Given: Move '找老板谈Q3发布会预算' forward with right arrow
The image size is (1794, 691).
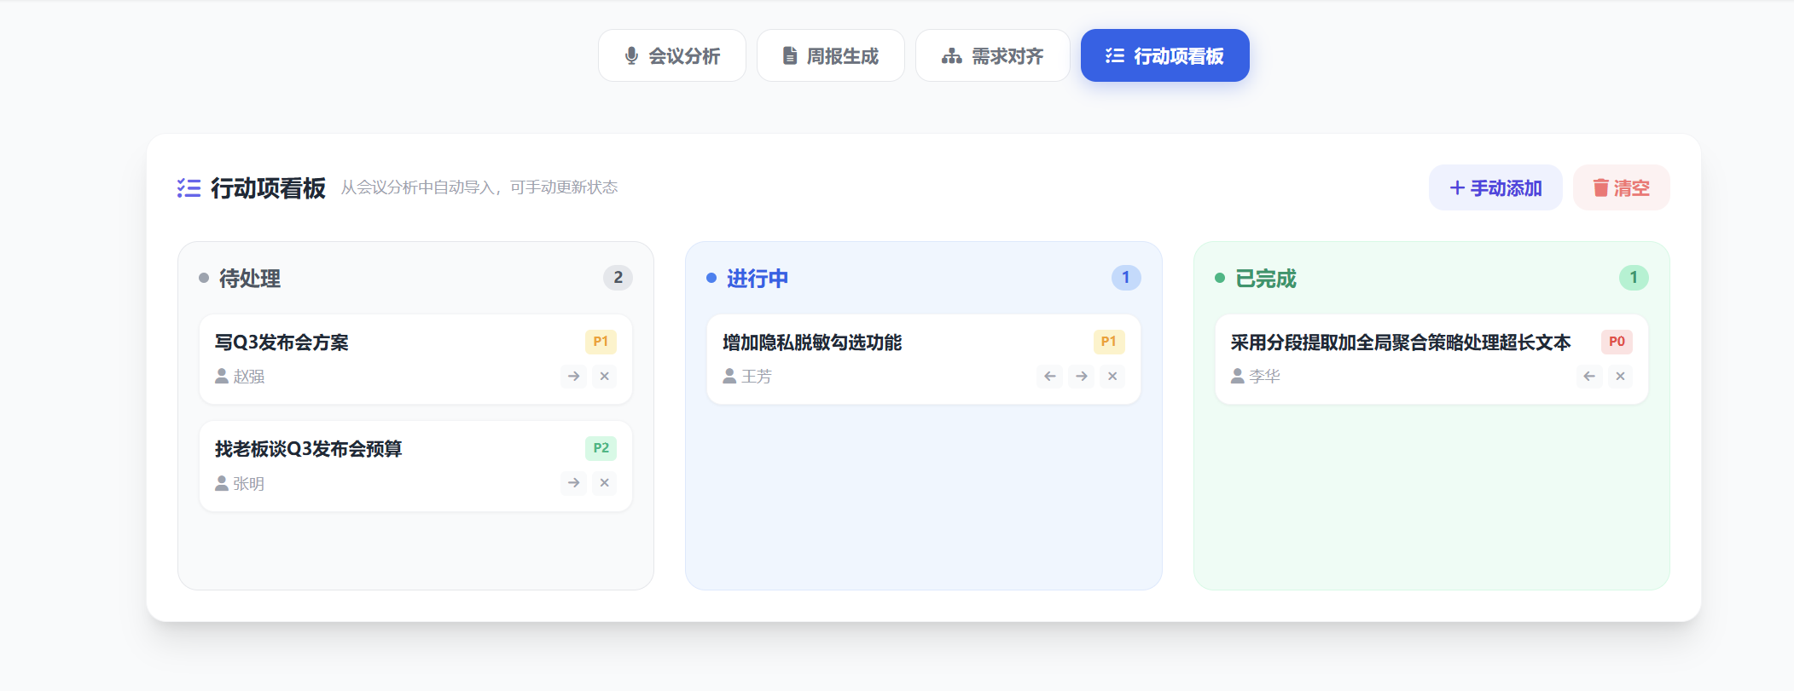Looking at the screenshot, I should point(573,483).
